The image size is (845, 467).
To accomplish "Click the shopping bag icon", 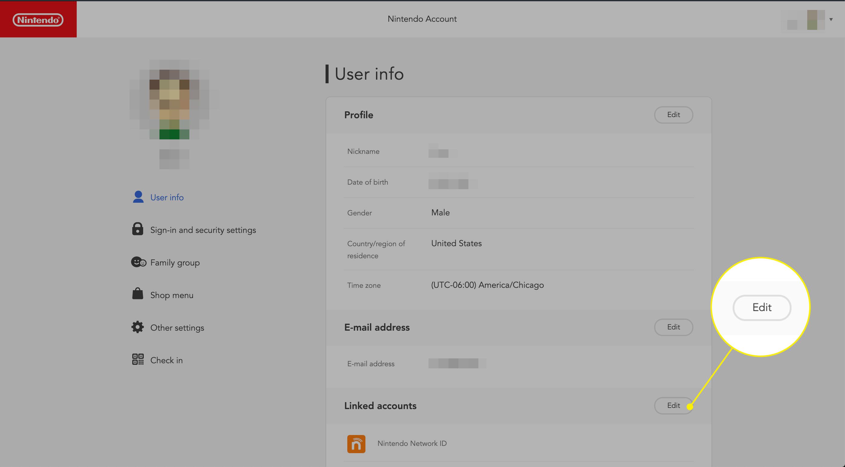I will pyautogui.click(x=137, y=294).
